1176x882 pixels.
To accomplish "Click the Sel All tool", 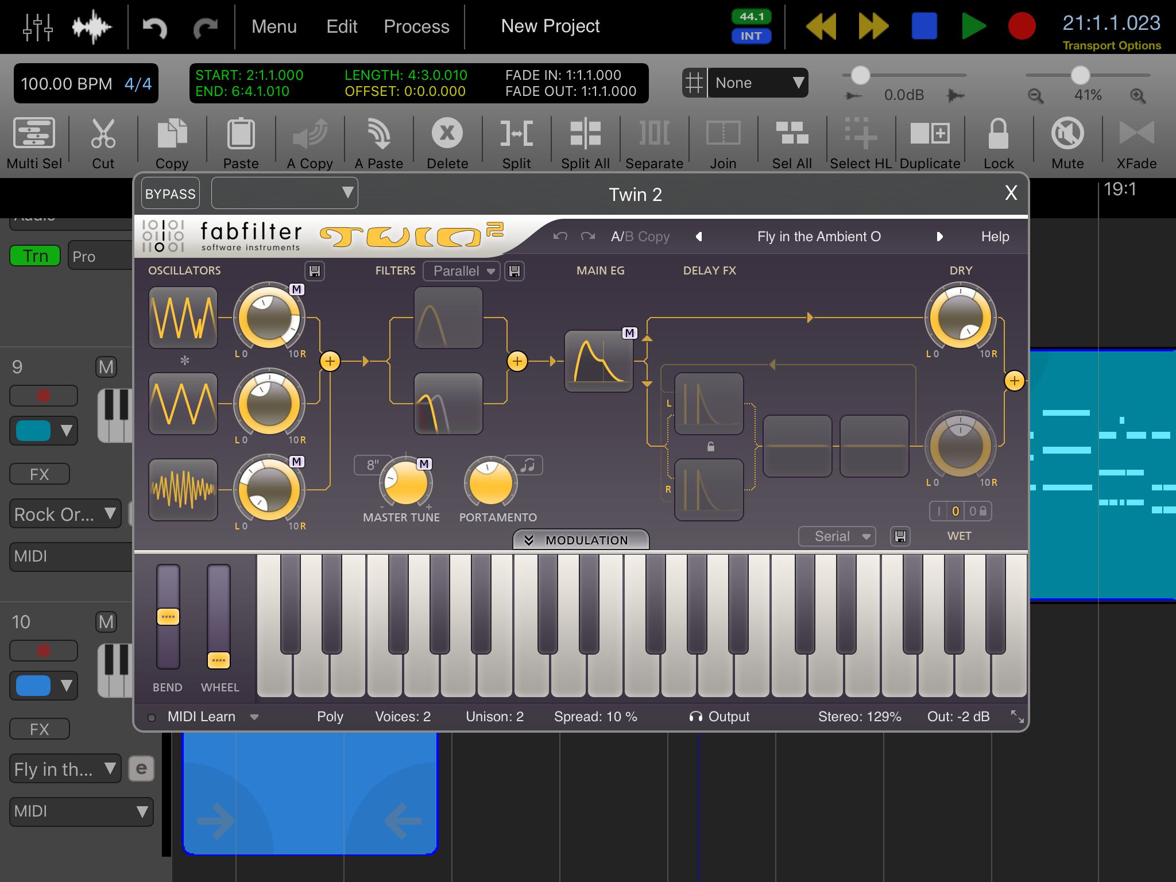I will [x=792, y=144].
